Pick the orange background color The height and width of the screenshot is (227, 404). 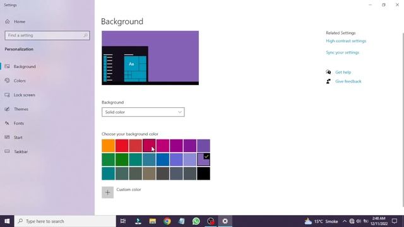pyautogui.click(x=108, y=146)
